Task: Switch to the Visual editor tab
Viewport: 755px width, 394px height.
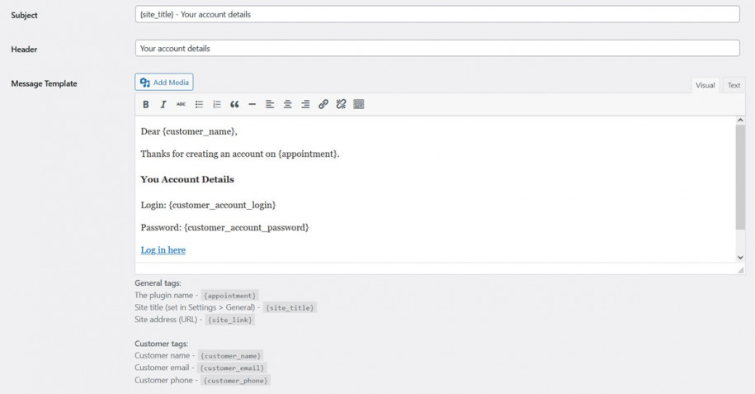Action: click(705, 85)
